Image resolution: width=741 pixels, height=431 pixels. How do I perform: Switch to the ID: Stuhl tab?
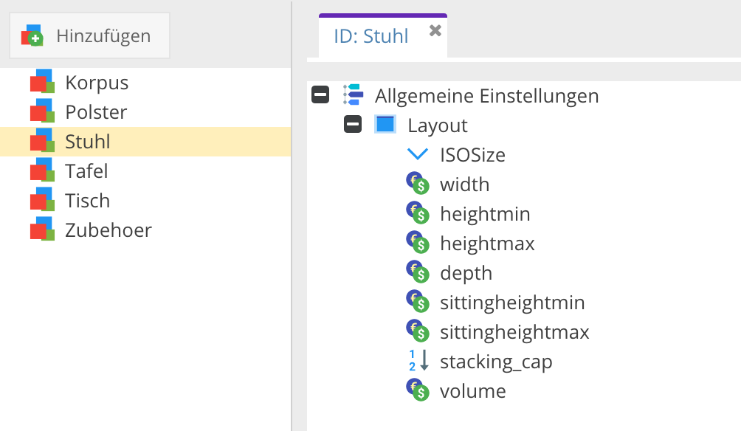pos(370,36)
